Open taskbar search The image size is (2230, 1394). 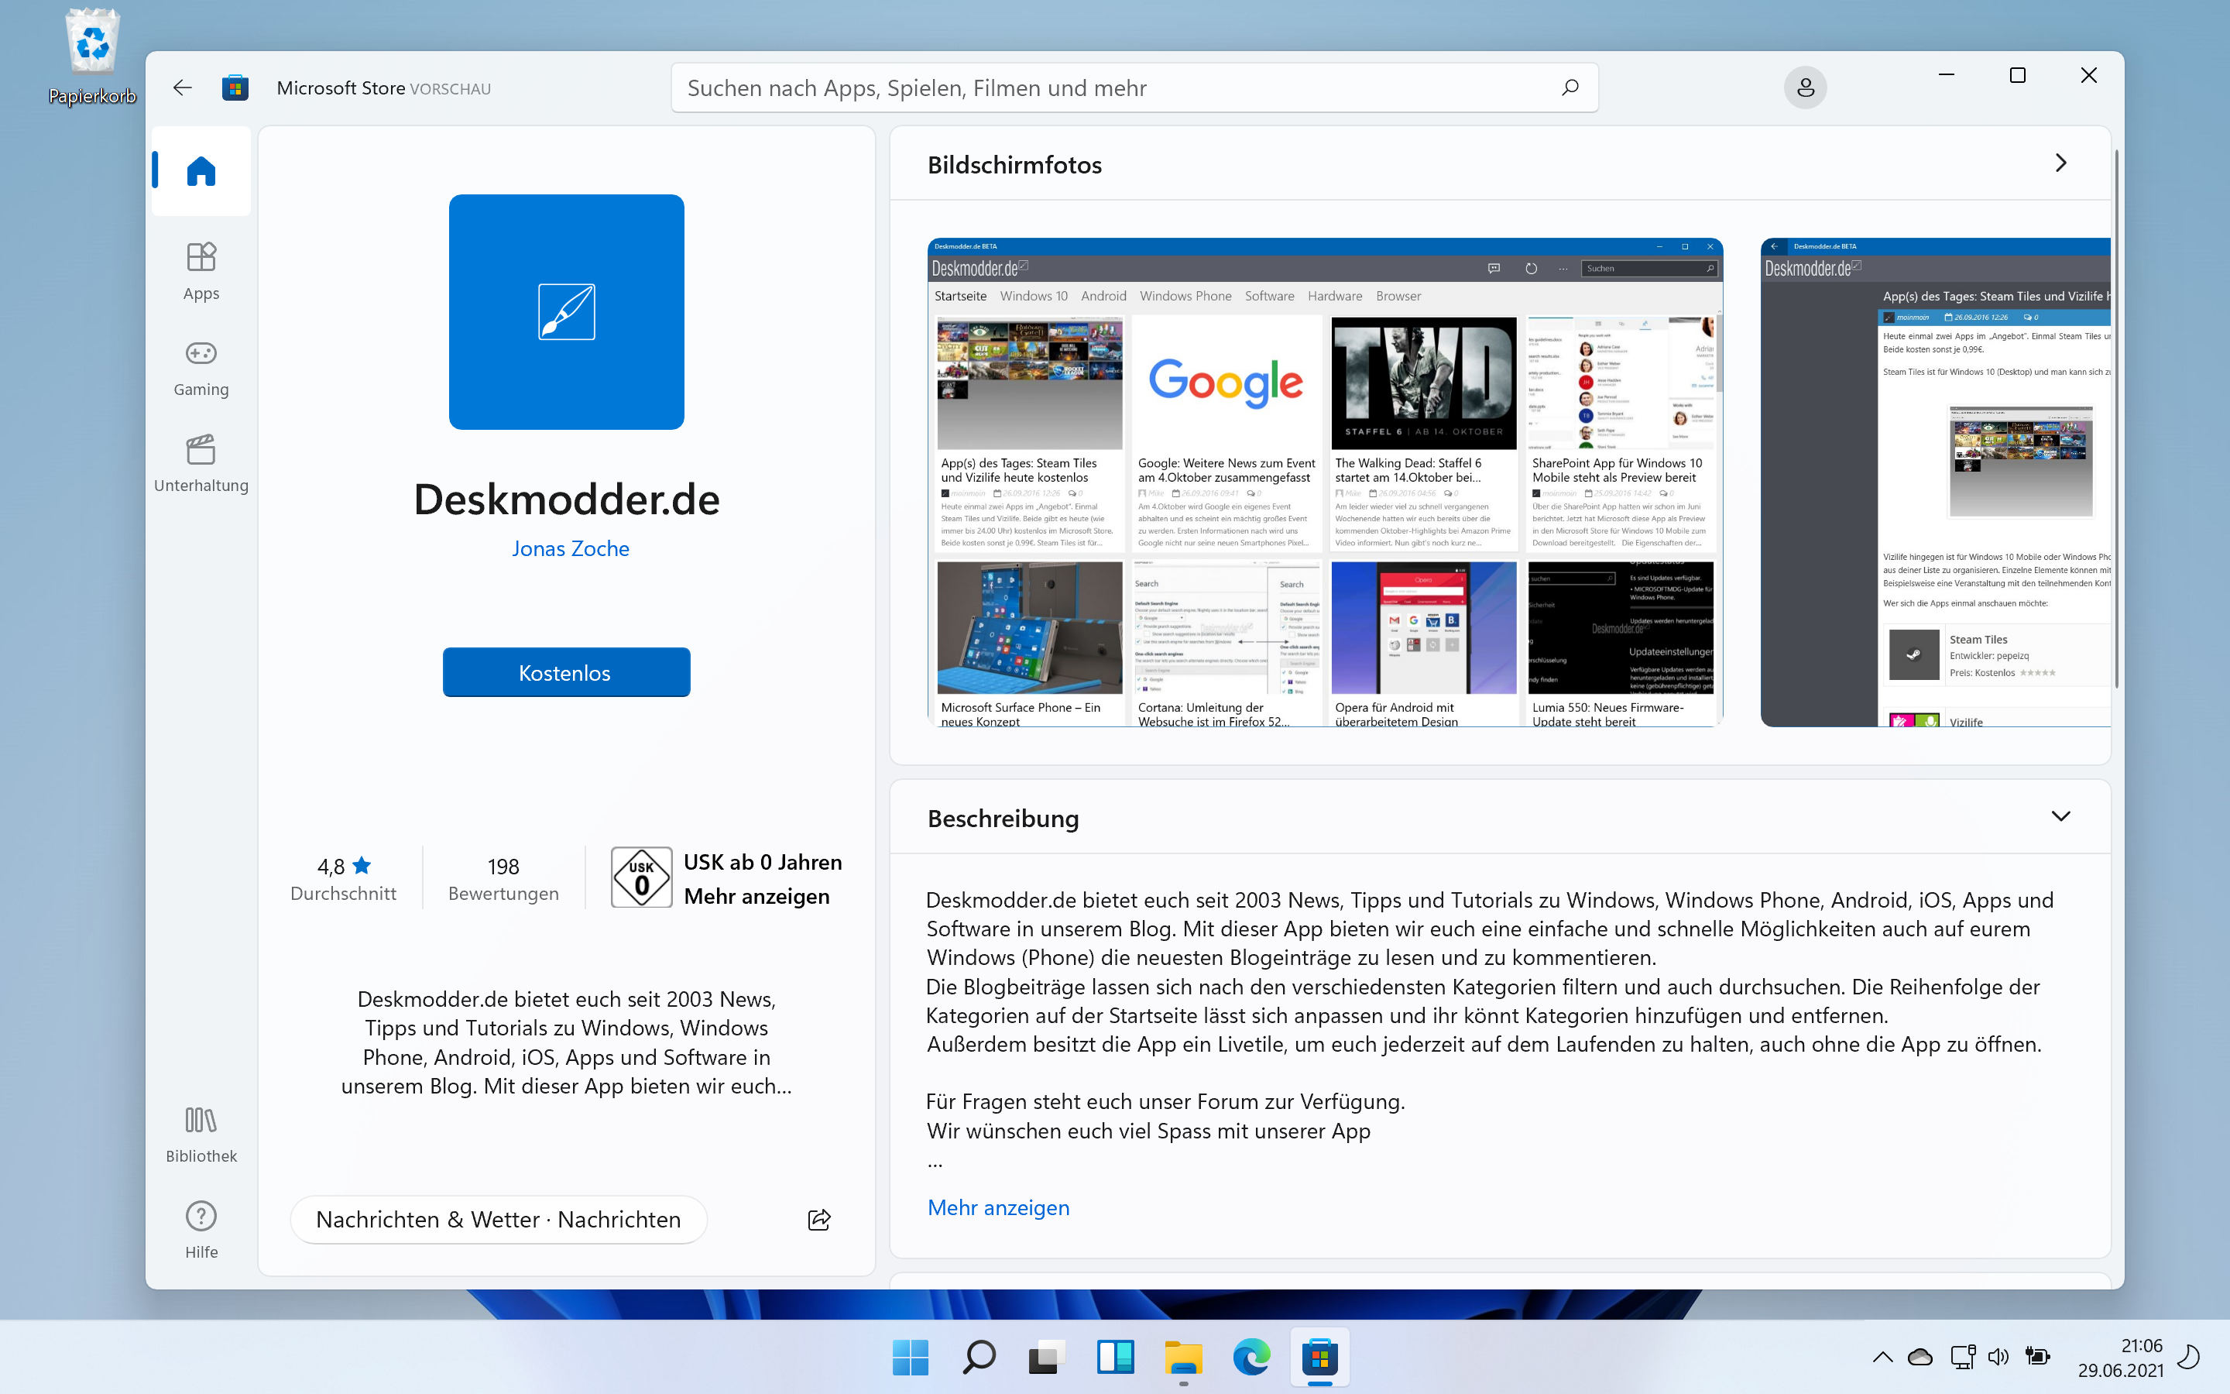tap(979, 1356)
